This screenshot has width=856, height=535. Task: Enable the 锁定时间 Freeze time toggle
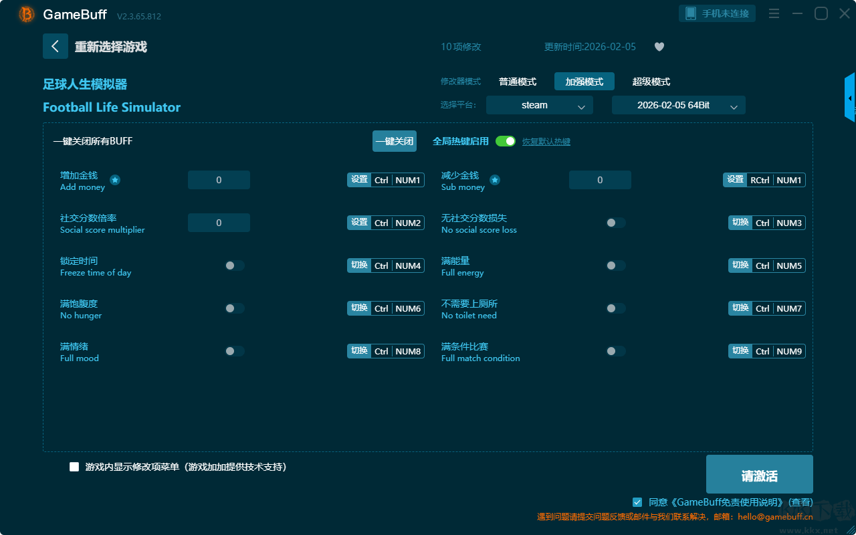235,265
